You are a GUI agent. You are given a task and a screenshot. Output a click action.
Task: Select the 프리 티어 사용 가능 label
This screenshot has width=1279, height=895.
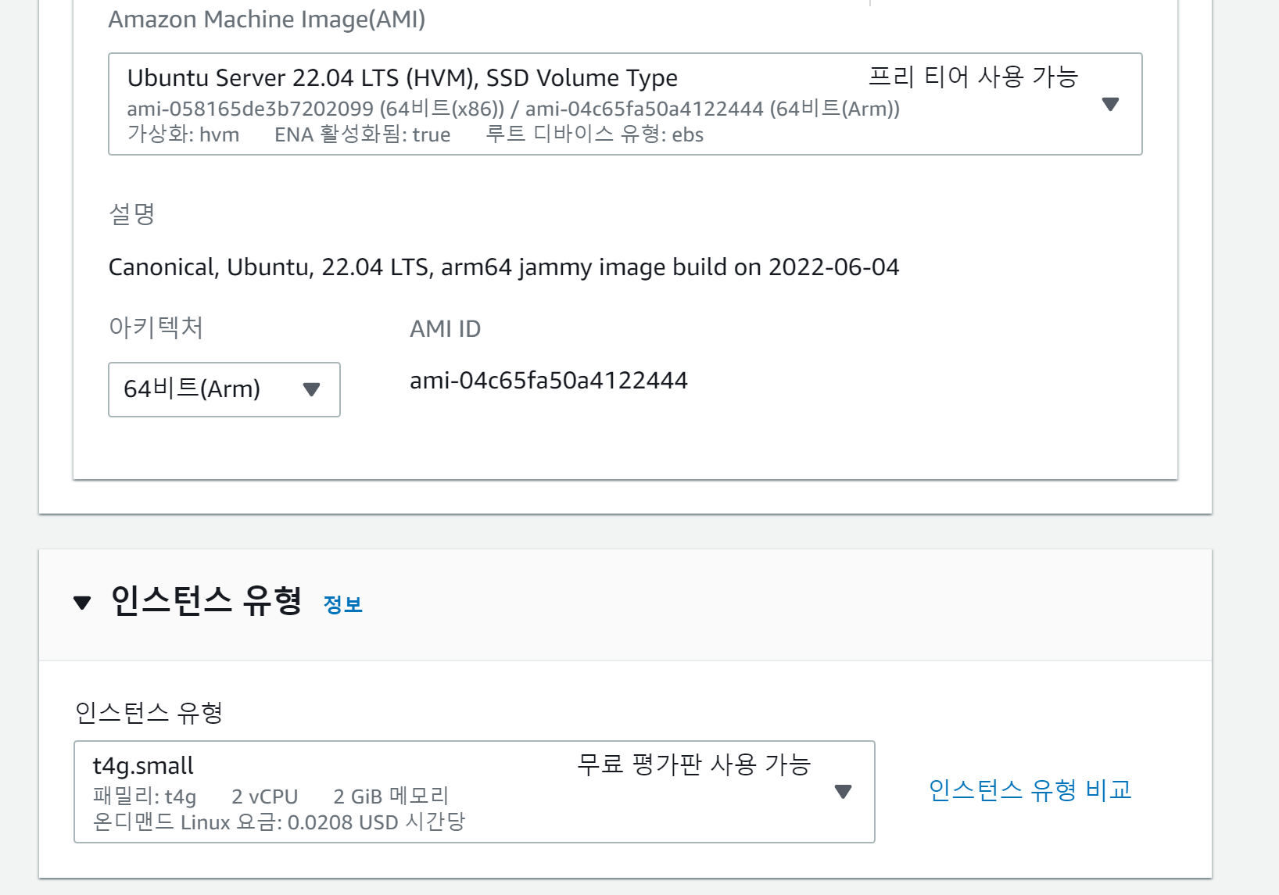[x=973, y=77]
